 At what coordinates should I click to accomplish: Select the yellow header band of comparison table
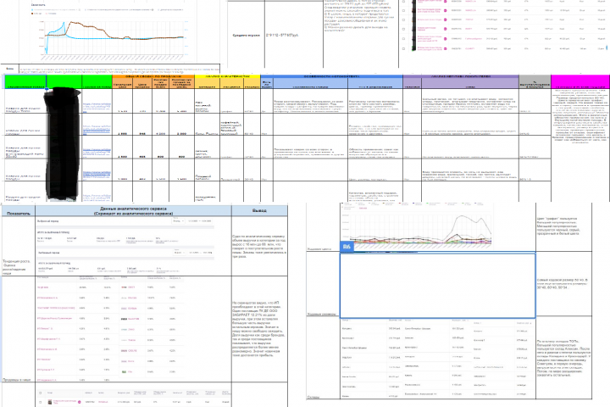pos(227,76)
